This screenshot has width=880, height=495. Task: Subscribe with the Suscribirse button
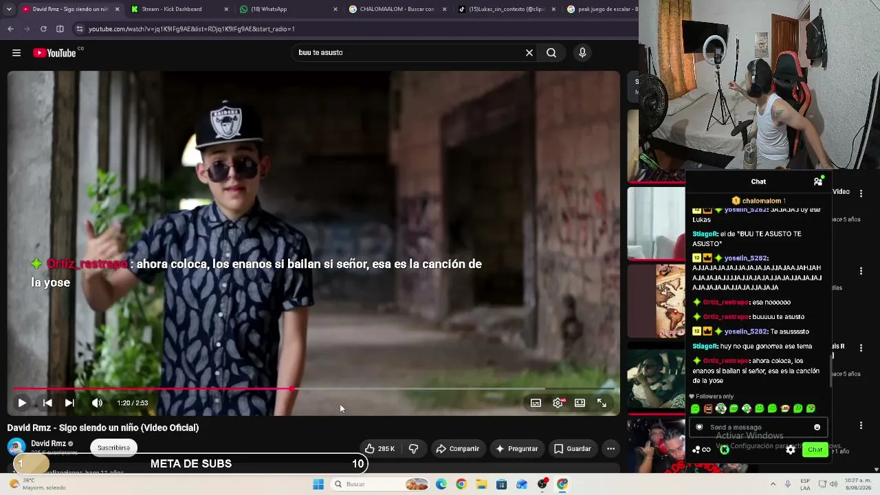113,448
